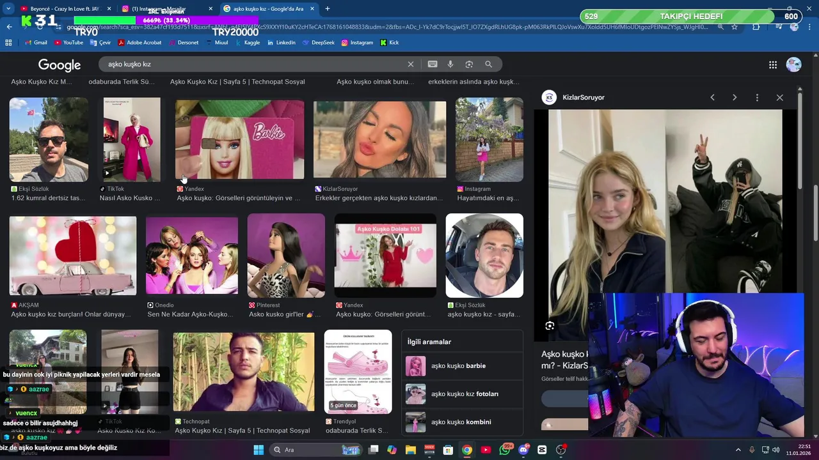This screenshot has height=460, width=819.
Task: Open Windows Start menu
Action: (258, 450)
